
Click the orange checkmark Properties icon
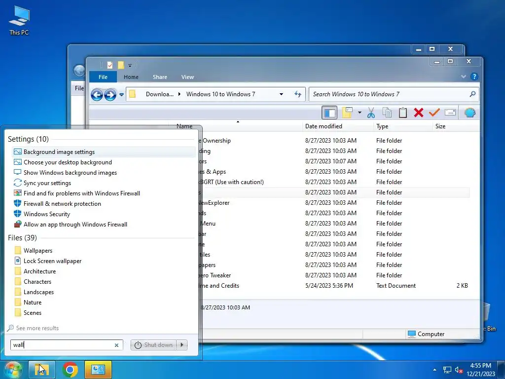(434, 113)
